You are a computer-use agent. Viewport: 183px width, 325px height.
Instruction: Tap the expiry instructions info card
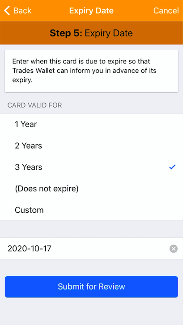[91, 71]
